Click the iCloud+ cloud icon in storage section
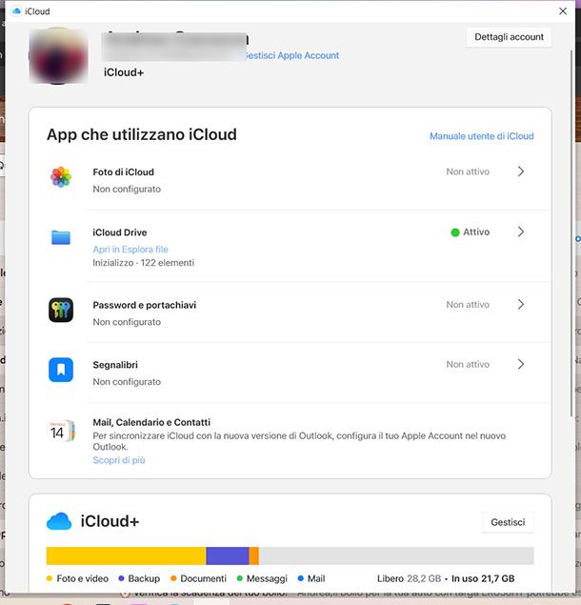Image resolution: width=581 pixels, height=605 pixels. click(x=59, y=521)
